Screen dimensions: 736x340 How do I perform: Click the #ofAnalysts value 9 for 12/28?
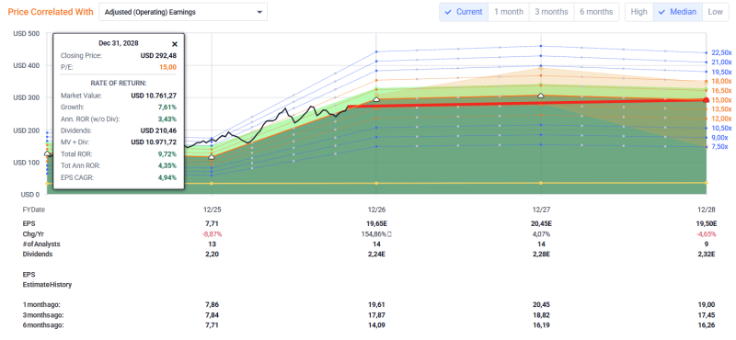706,244
